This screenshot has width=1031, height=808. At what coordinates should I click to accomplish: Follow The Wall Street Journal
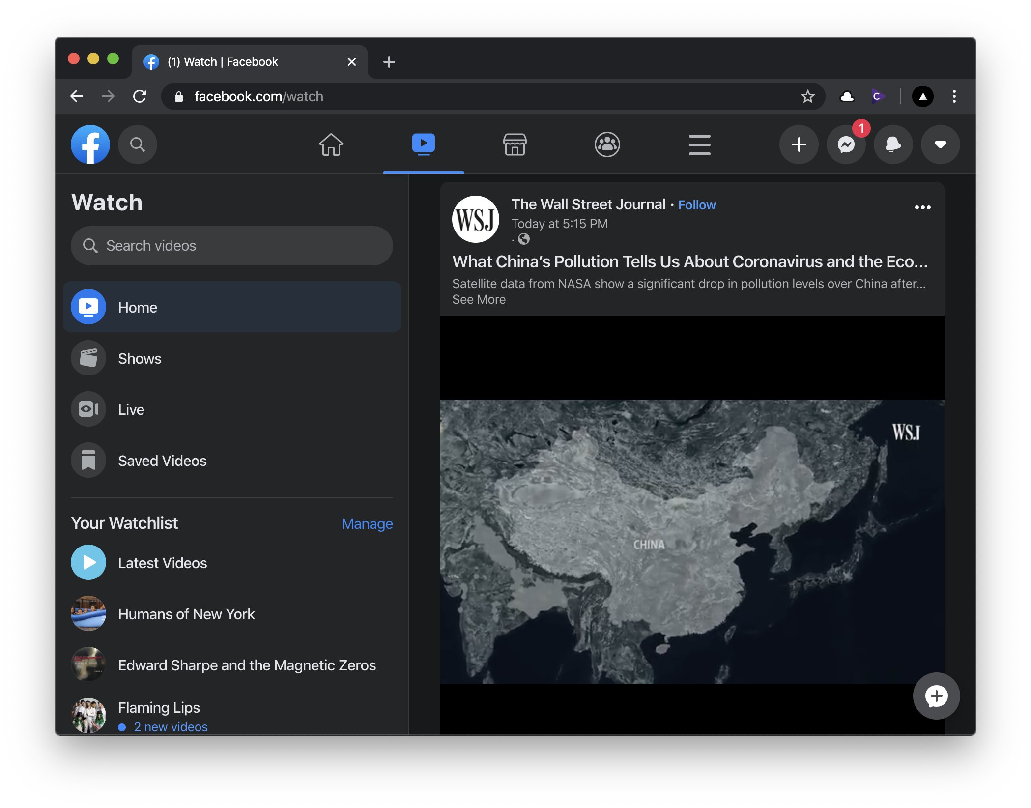click(x=697, y=205)
